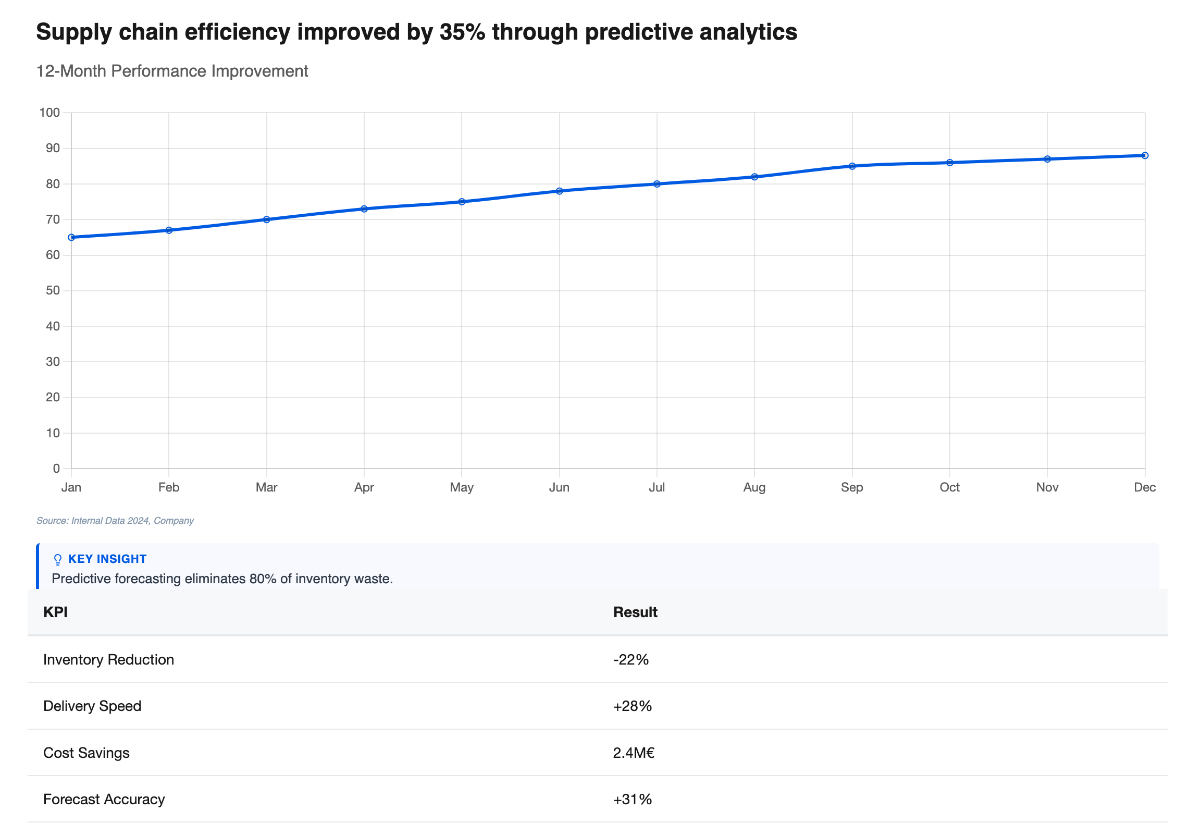
Task: Click the lightbulb icon beside Key Insight
Action: pyautogui.click(x=58, y=559)
